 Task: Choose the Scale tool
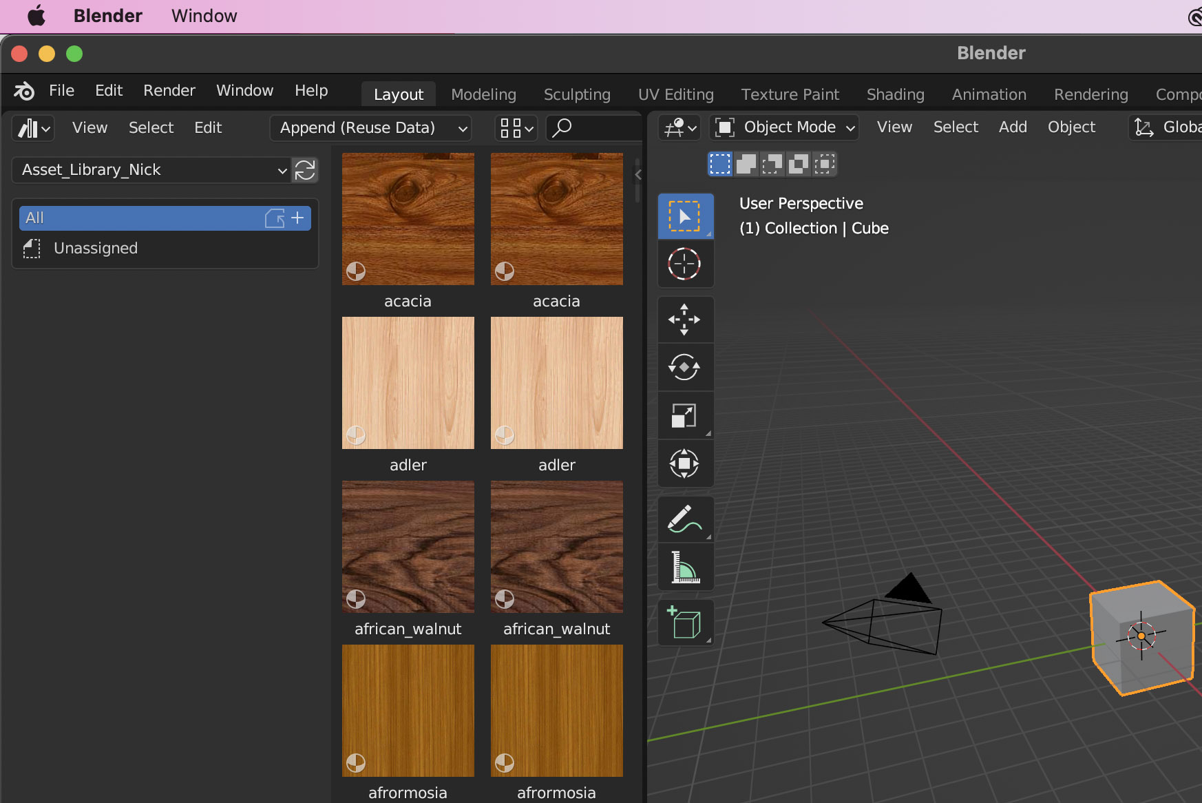(684, 415)
